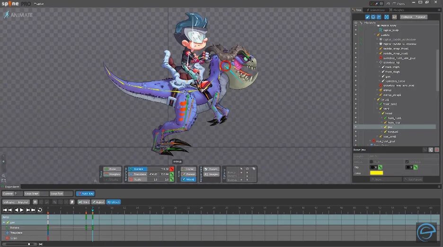
Task: Click the Loop Start field
Action: tap(36, 194)
